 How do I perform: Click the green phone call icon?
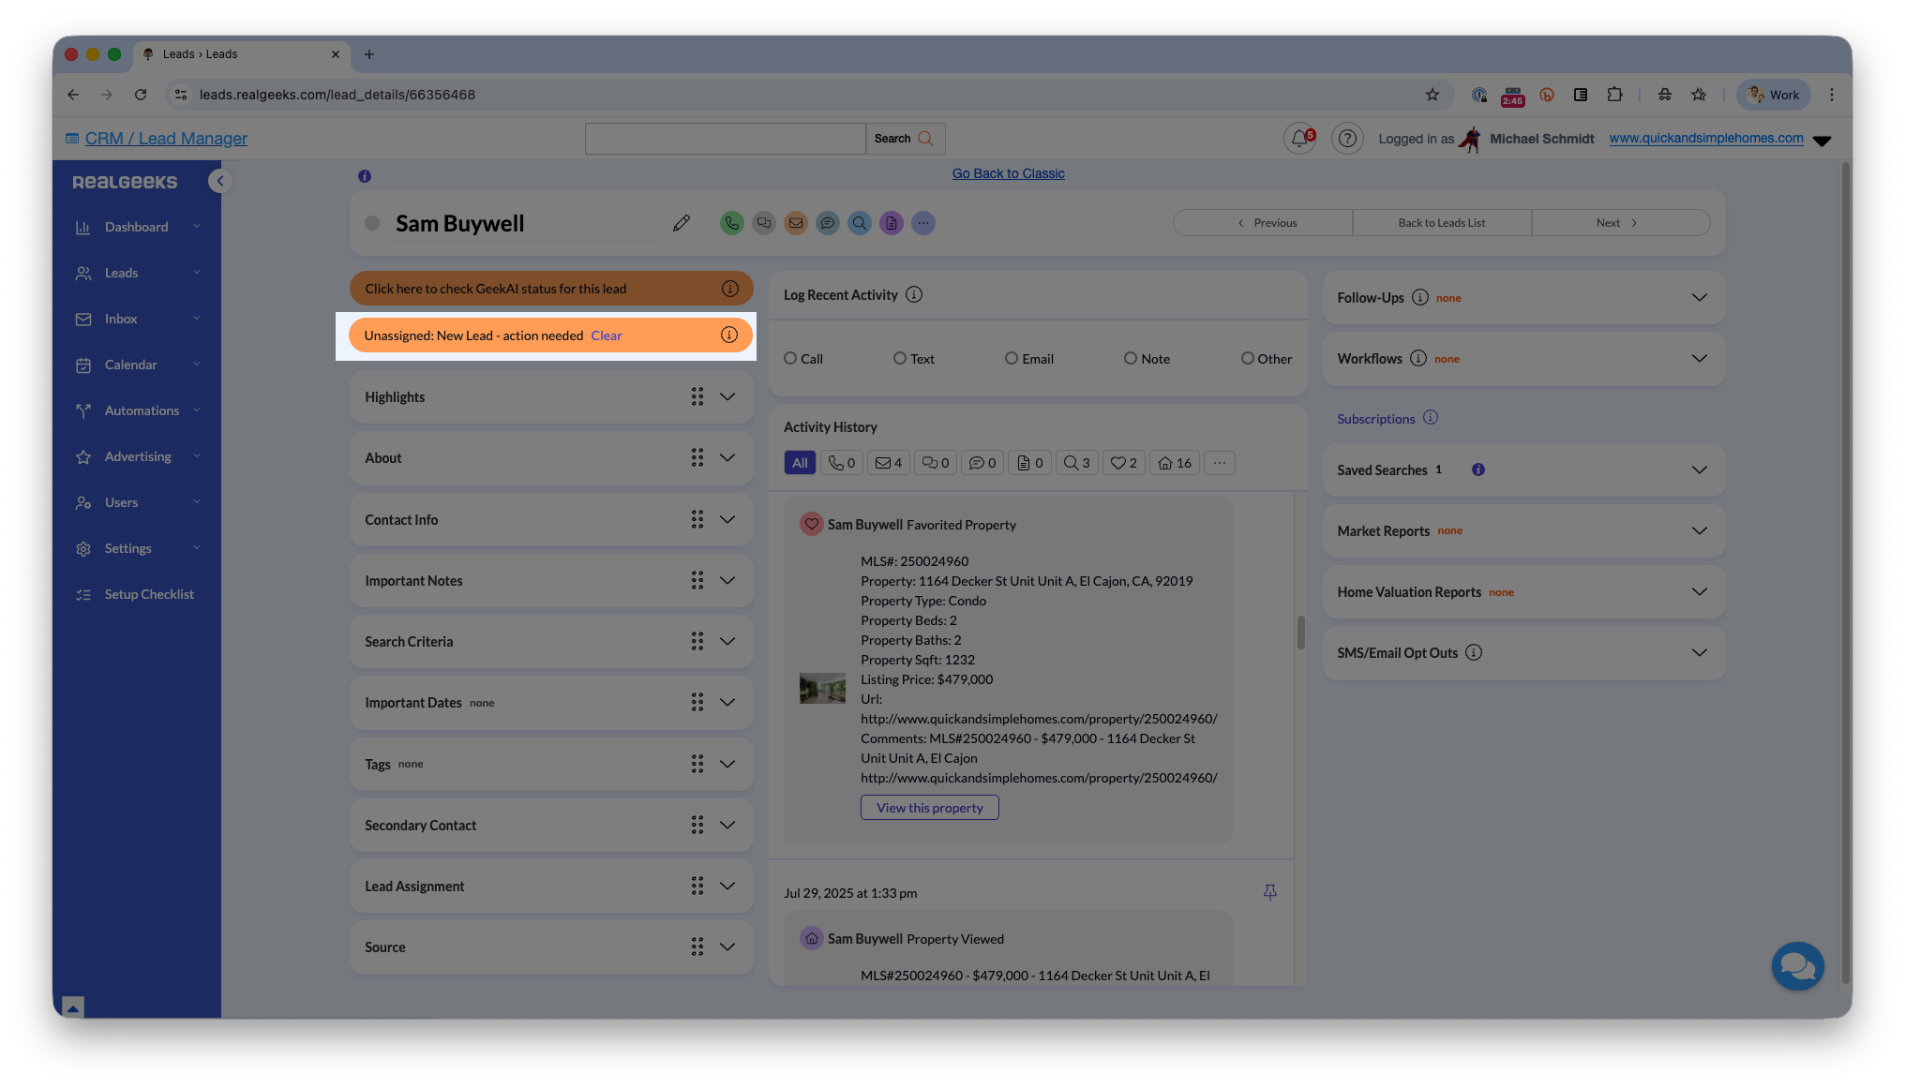coord(731,223)
